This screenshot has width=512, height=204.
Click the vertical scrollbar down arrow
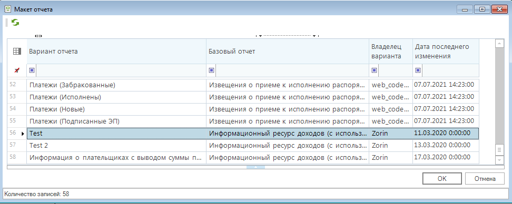(499, 160)
